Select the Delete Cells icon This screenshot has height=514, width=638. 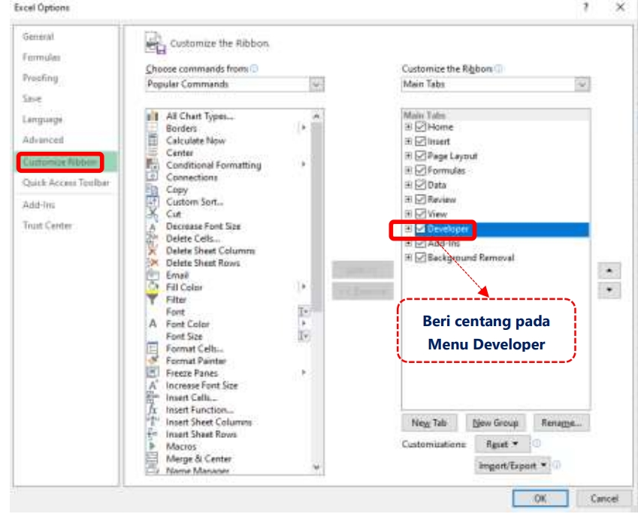click(x=153, y=238)
